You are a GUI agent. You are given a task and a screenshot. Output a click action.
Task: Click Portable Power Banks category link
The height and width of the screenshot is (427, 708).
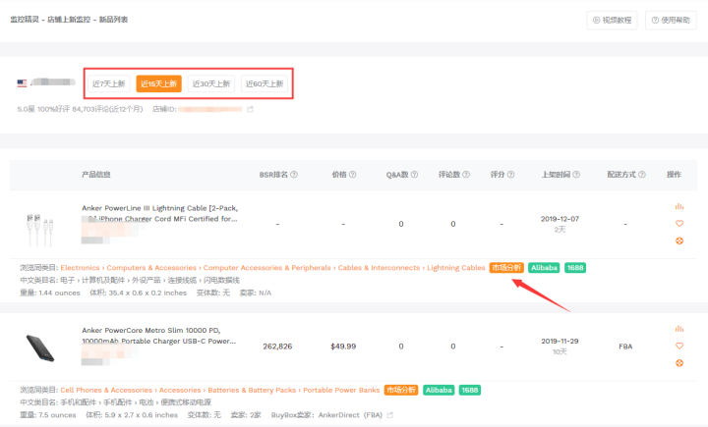[x=341, y=390]
